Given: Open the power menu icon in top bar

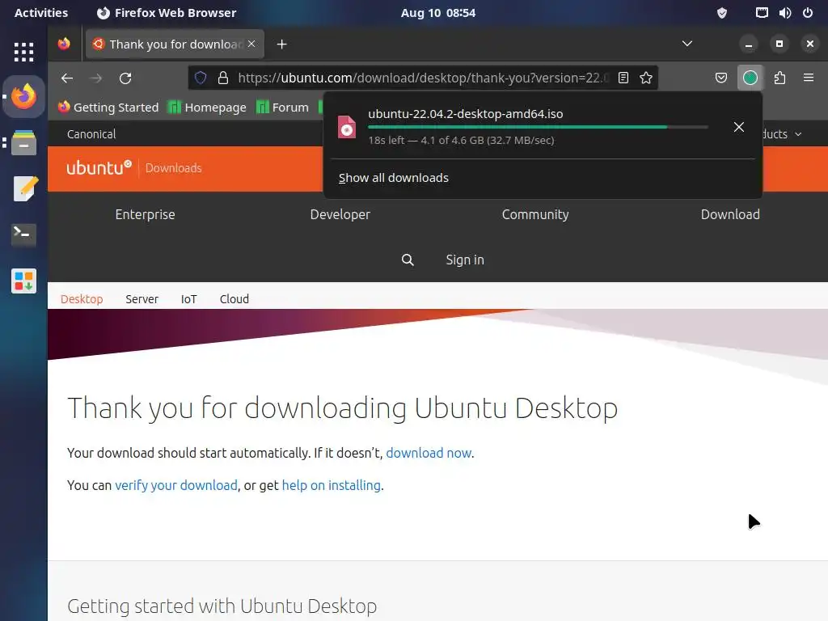Looking at the screenshot, I should click(x=808, y=13).
